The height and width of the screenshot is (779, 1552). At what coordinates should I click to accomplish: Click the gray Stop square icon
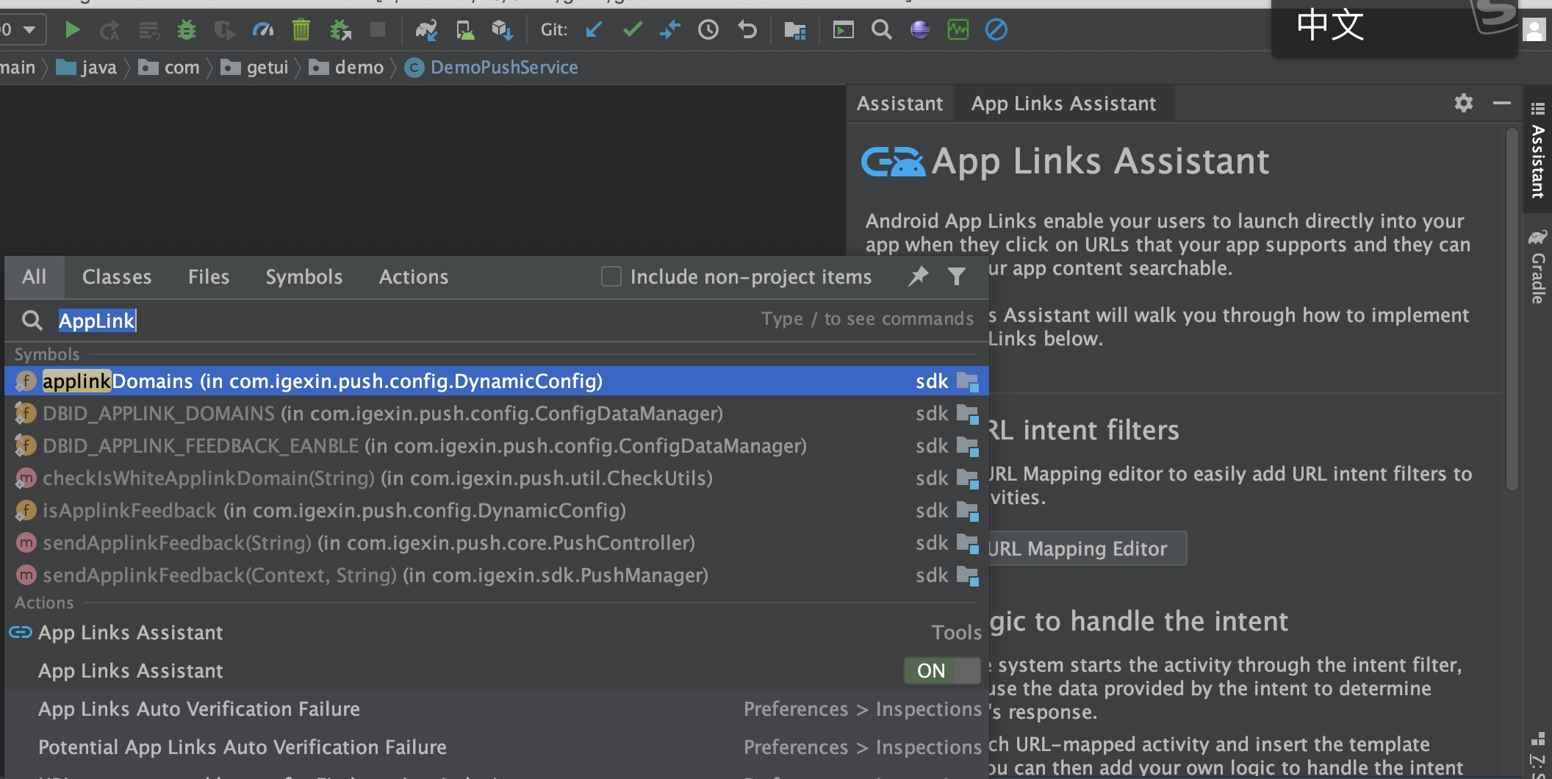click(x=378, y=29)
